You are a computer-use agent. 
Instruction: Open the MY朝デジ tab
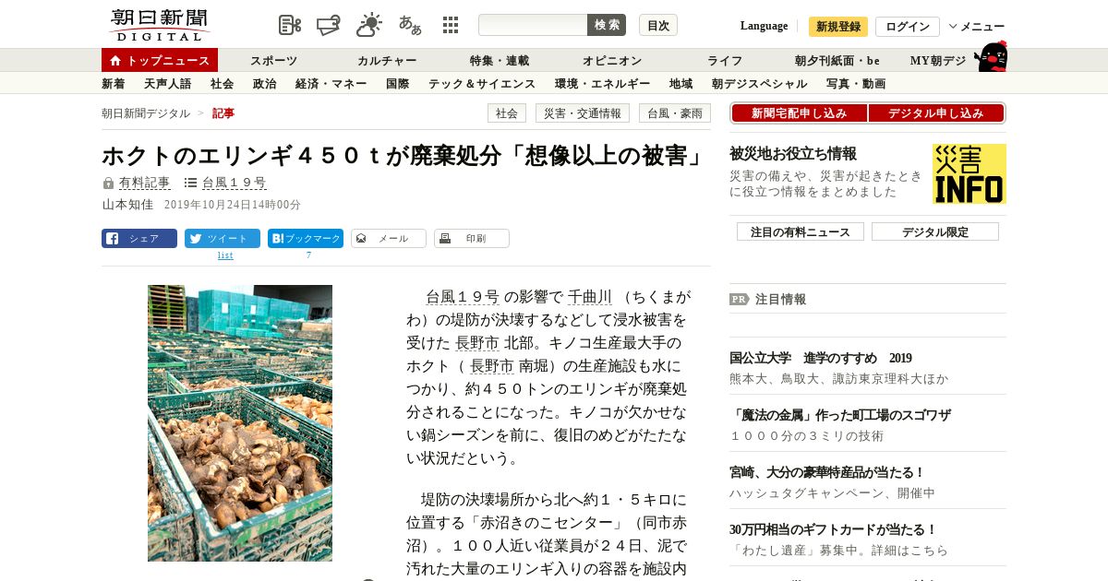938,60
